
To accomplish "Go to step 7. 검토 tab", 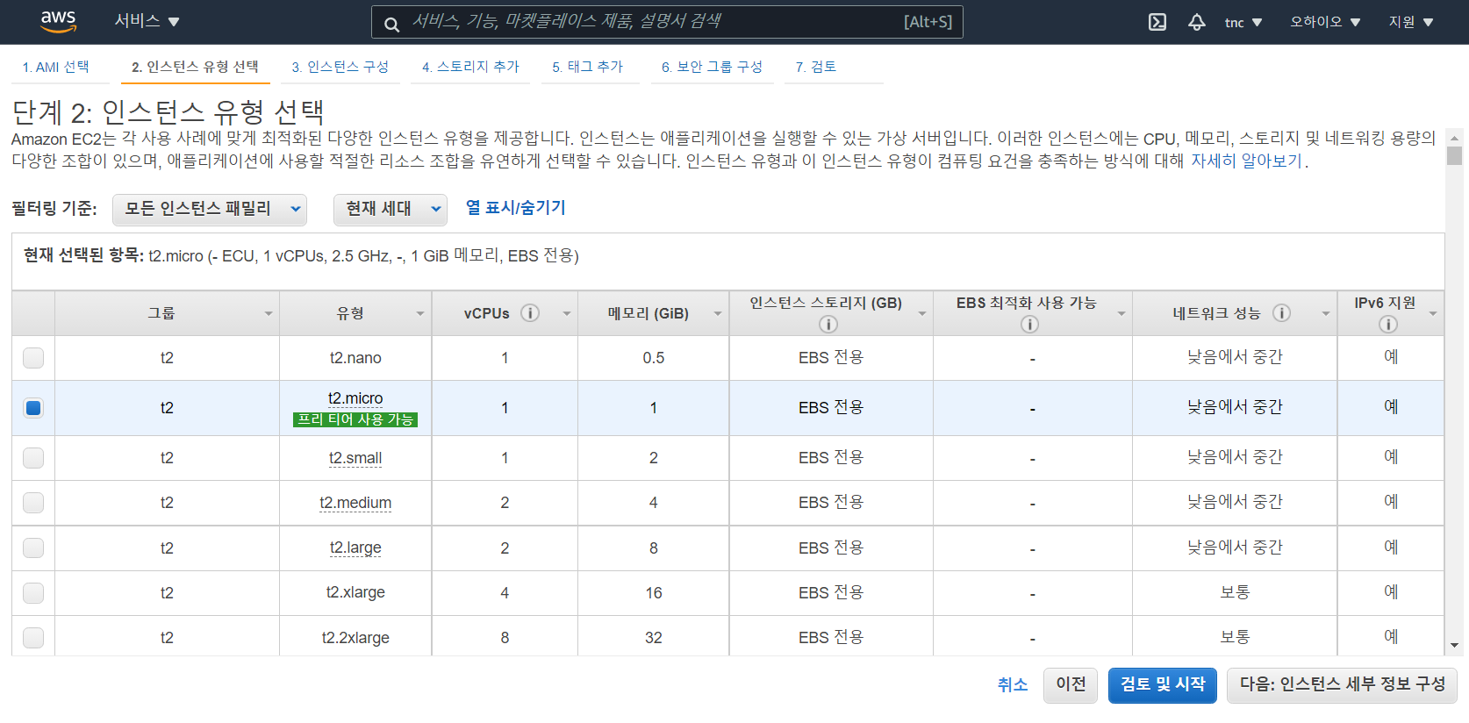I will 815,67.
